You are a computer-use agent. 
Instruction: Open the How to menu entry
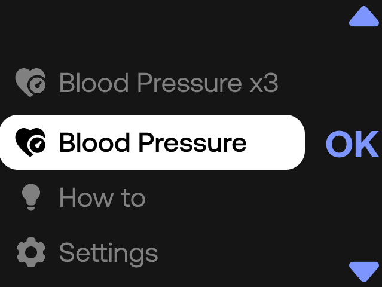102,197
